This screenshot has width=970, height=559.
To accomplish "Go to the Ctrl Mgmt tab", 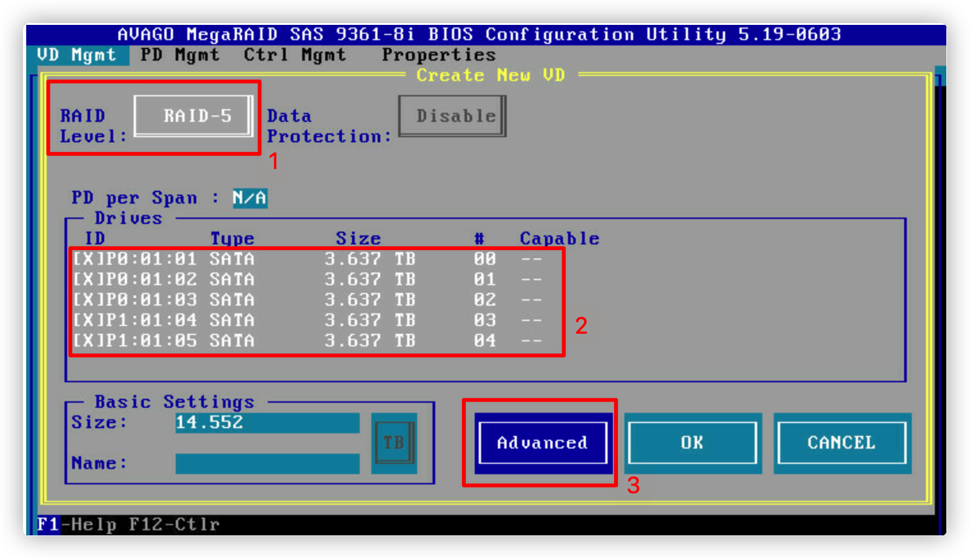I will click(295, 55).
